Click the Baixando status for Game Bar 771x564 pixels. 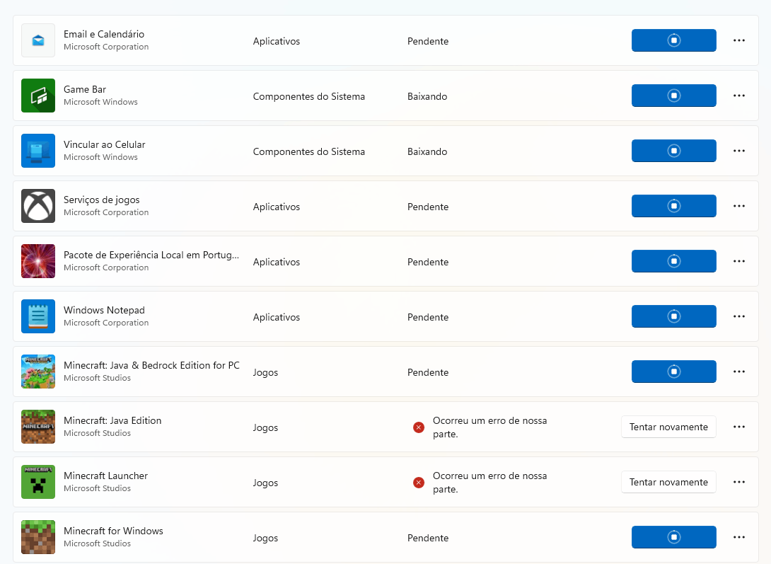pyautogui.click(x=427, y=96)
